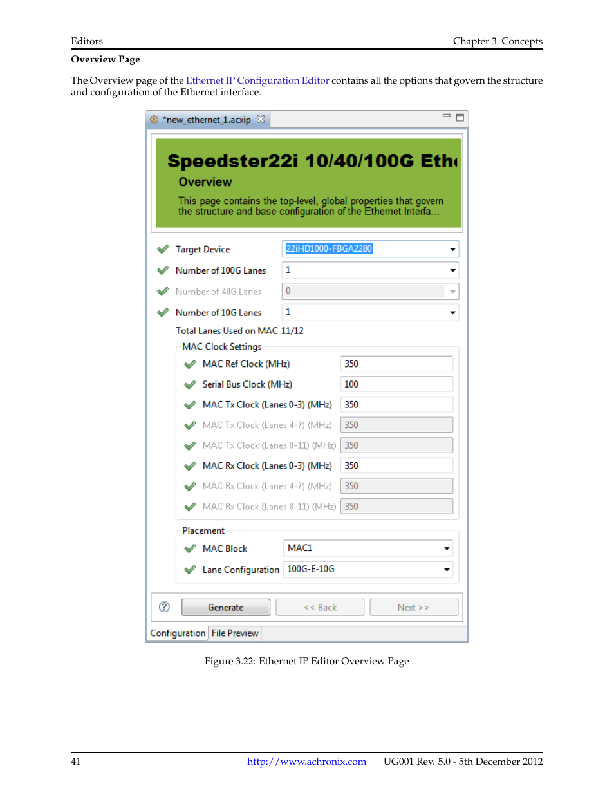Open the Ethernet IP Configuration Editor link
614x795 pixels.
pyautogui.click(x=257, y=80)
